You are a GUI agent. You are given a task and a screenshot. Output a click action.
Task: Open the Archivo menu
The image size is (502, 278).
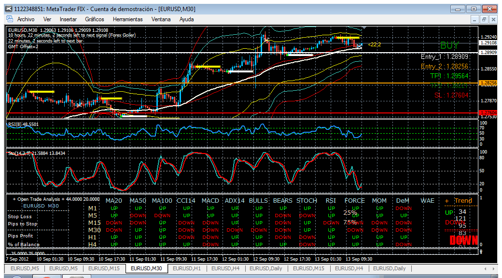point(26,19)
